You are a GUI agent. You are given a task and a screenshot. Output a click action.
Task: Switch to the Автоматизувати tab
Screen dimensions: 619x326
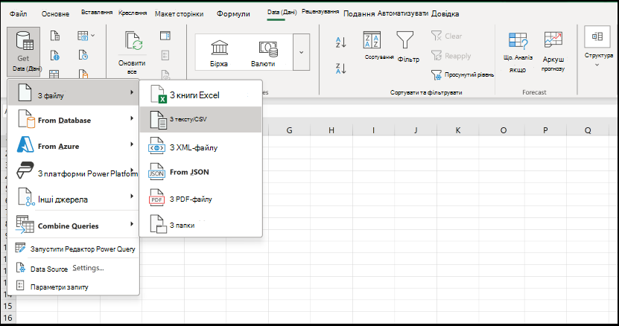pos(403,13)
